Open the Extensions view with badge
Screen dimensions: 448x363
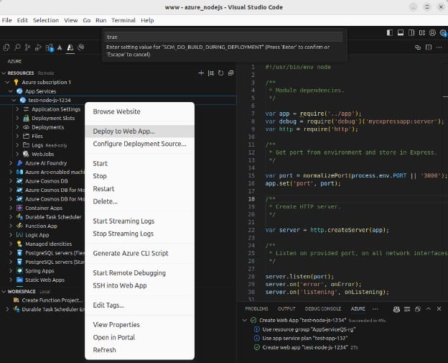pos(50,47)
